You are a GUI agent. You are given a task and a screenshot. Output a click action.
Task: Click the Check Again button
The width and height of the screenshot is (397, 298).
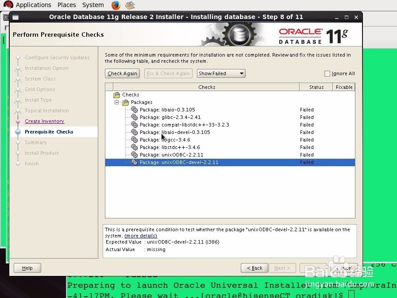point(122,73)
